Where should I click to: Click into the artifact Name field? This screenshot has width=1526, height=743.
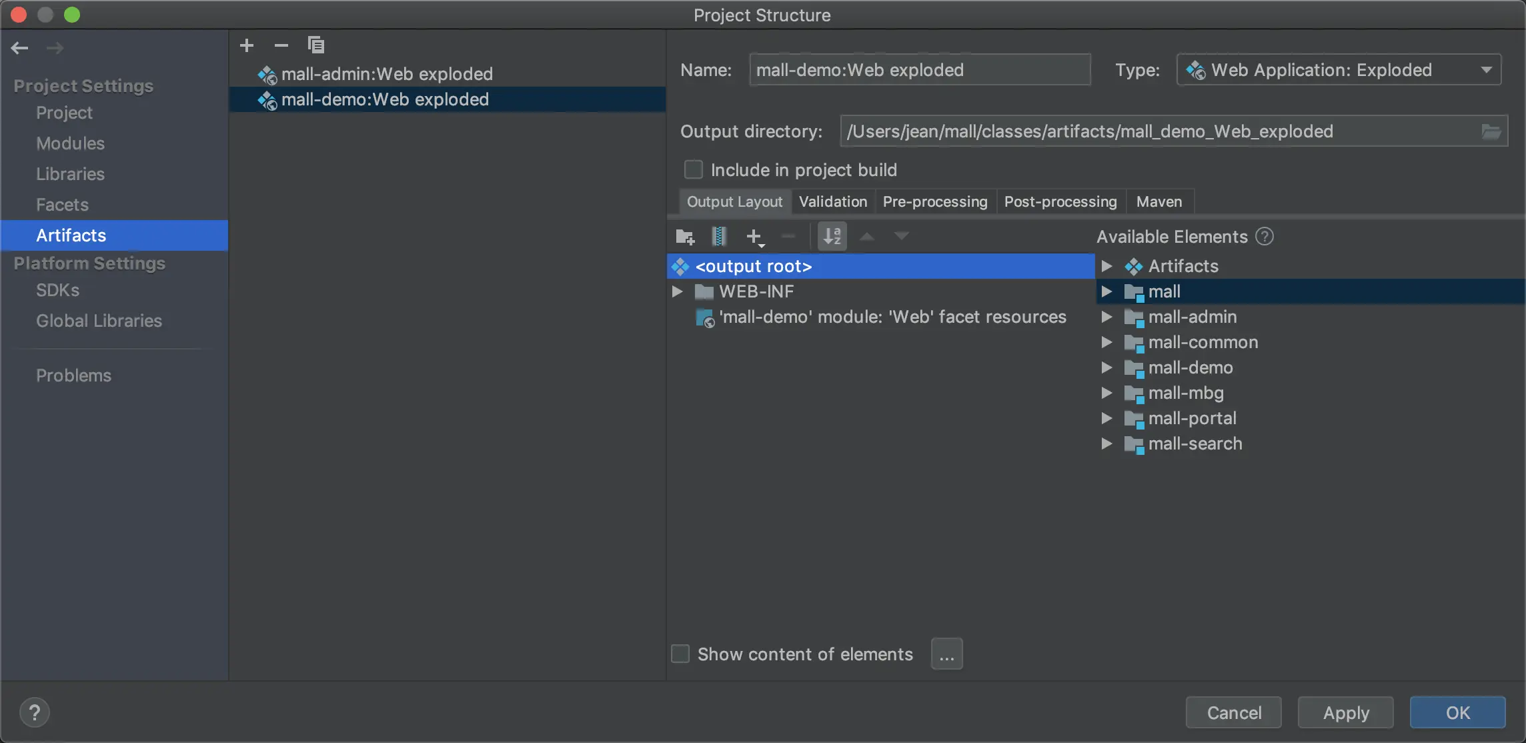919,70
